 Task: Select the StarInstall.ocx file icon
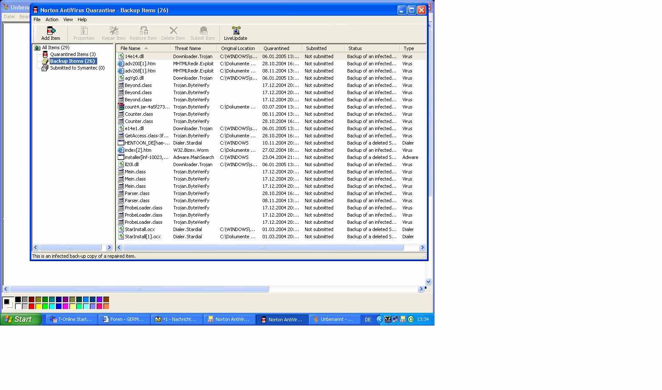pos(121,229)
